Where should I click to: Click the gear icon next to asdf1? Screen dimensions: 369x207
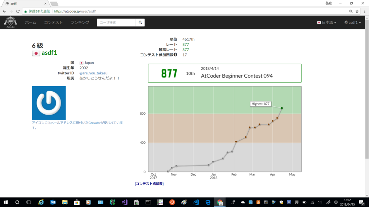347,22
